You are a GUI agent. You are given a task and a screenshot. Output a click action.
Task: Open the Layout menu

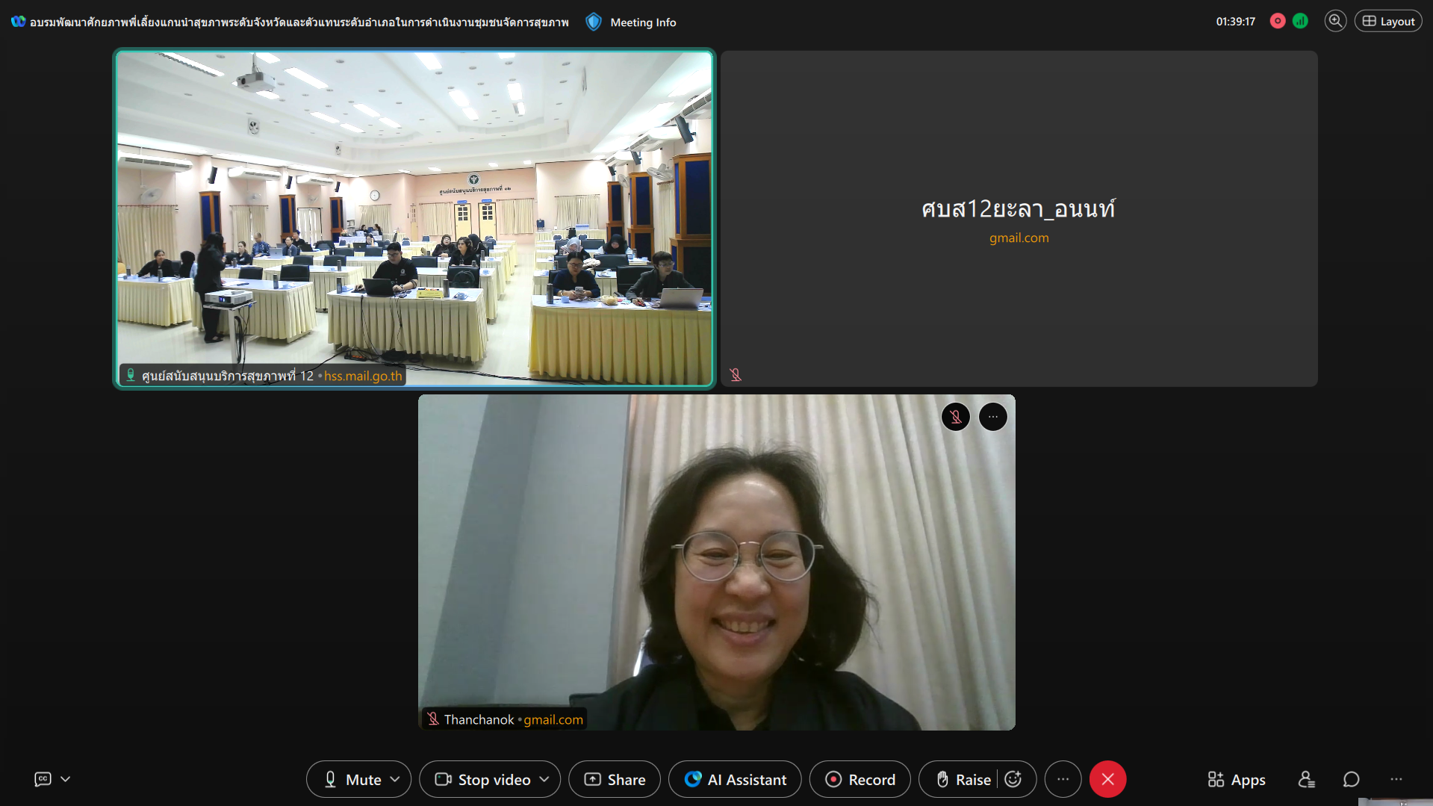tap(1388, 21)
